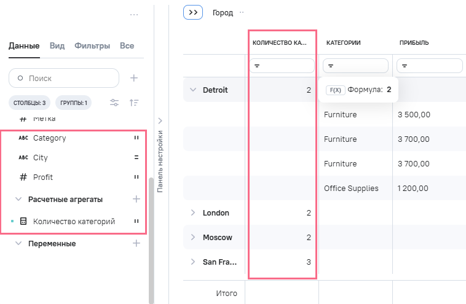Click the filter icon under Категории column
This screenshot has width=466, height=304.
coord(331,66)
